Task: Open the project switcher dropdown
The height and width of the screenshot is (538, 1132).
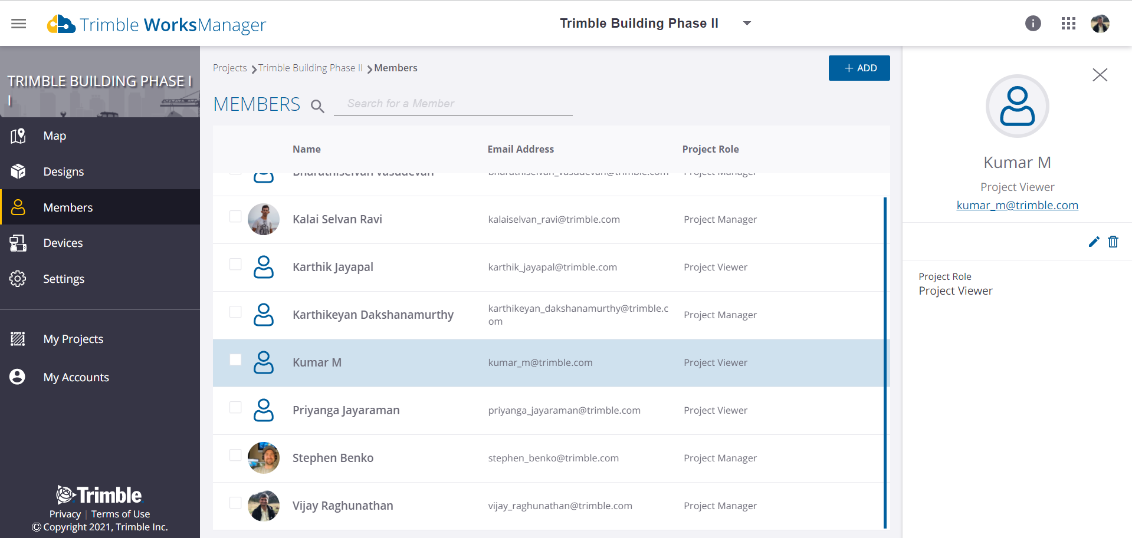Action: click(x=747, y=23)
